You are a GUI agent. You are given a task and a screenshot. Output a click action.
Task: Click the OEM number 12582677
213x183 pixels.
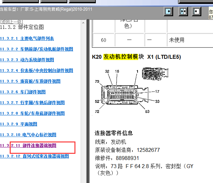pos(148,150)
